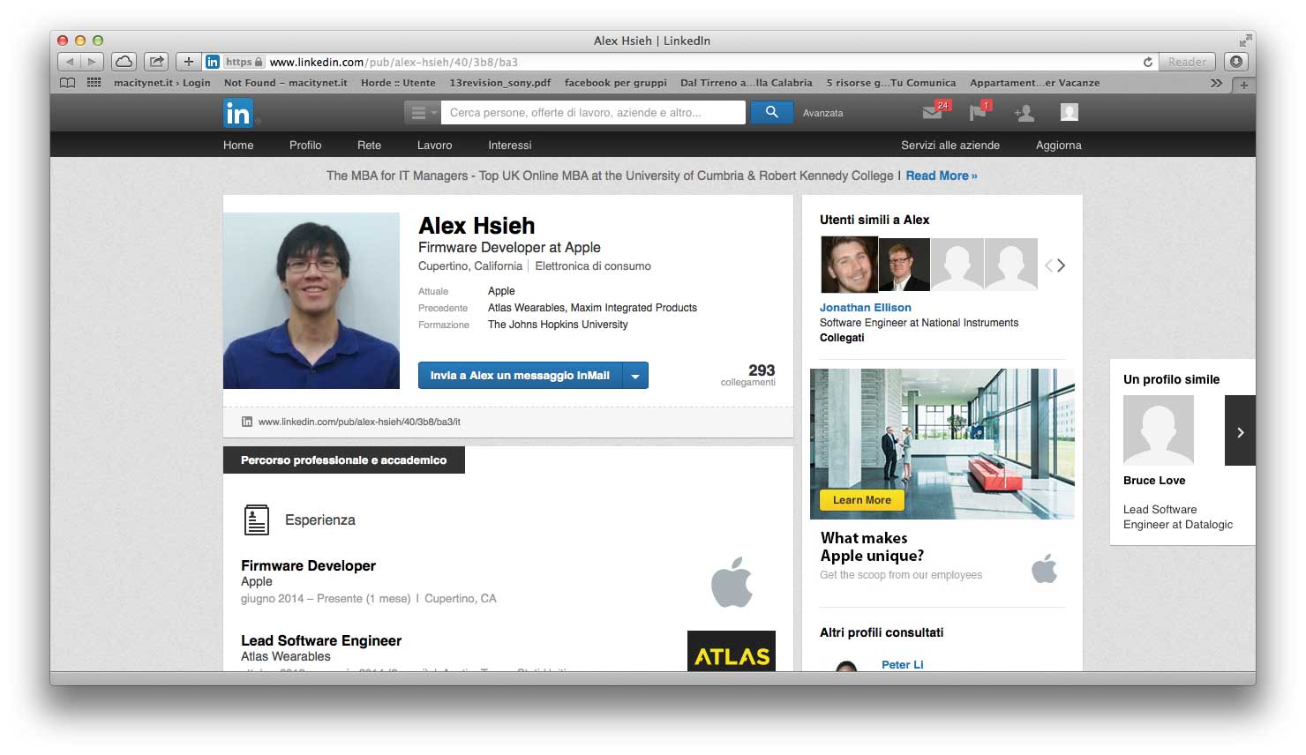Open the Lavoro menu item
The image size is (1306, 755).
tap(434, 145)
